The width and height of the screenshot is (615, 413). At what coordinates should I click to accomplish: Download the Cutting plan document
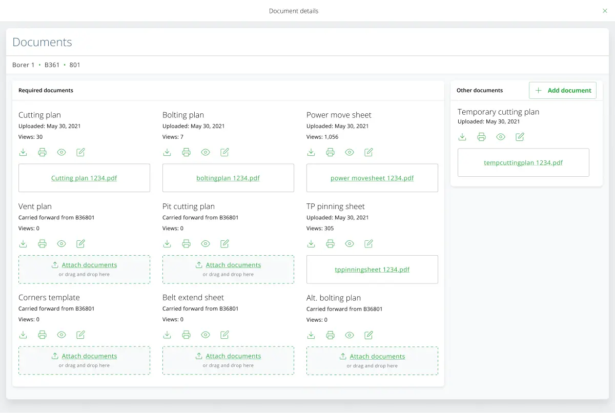[x=23, y=152]
